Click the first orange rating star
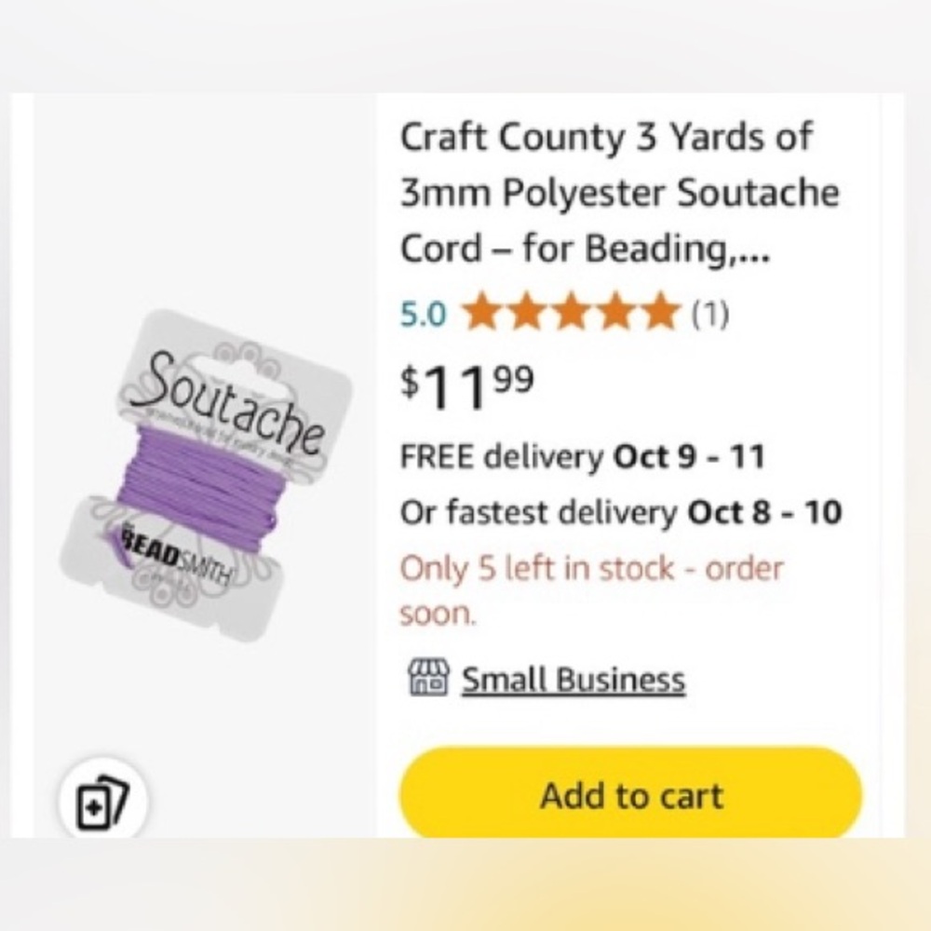Image resolution: width=931 pixels, height=931 pixels. 482,313
